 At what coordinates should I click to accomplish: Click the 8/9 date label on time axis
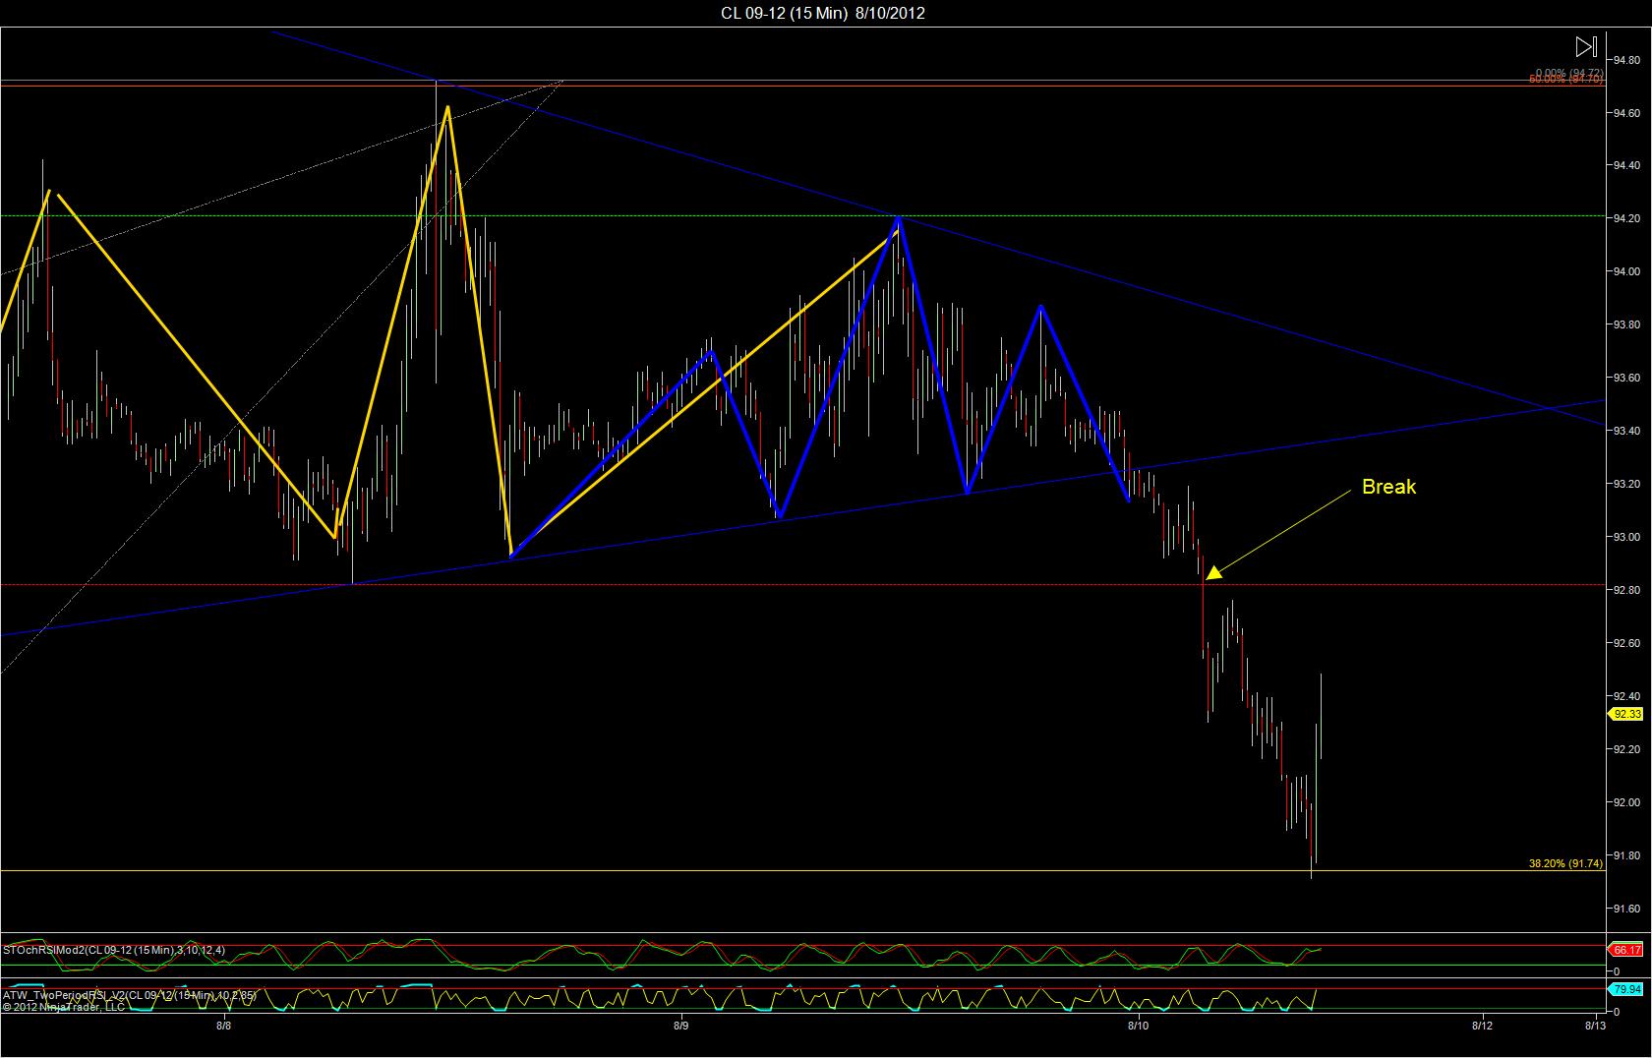tap(680, 1026)
